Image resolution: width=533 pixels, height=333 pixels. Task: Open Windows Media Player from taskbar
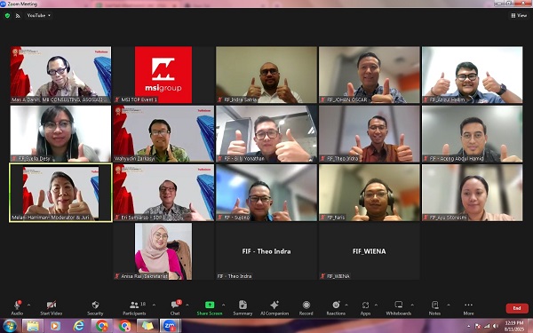tap(55, 326)
